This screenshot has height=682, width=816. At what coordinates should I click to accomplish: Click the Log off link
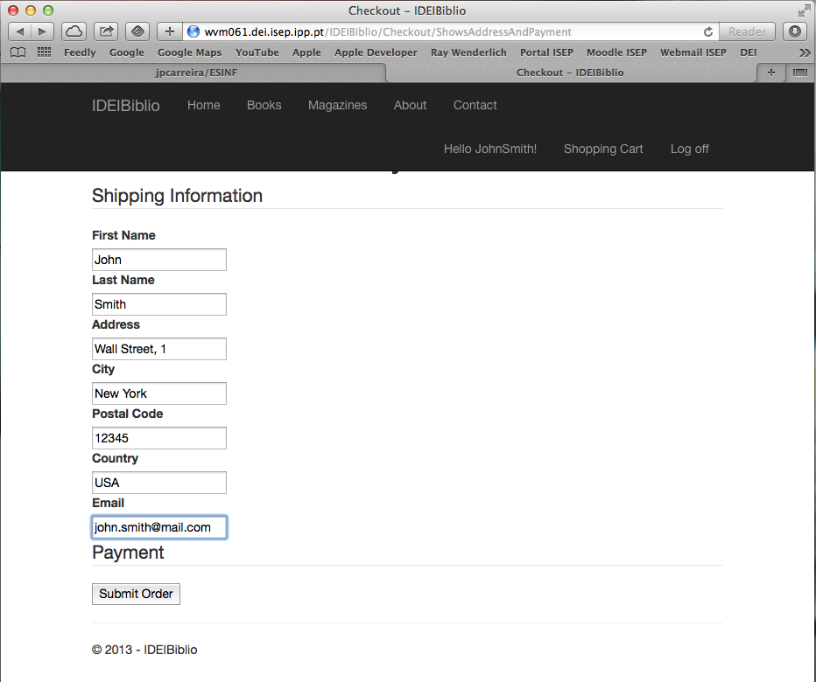tap(690, 150)
